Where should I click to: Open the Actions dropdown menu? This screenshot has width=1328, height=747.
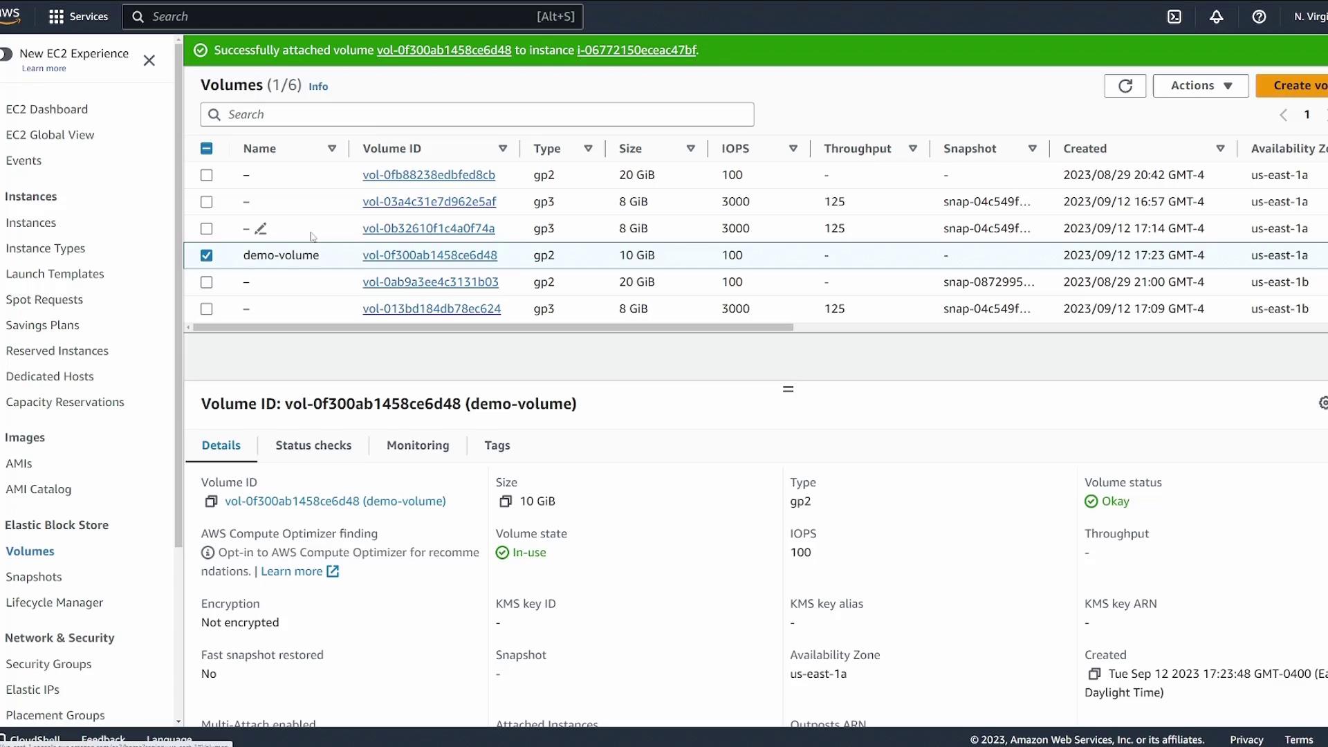click(x=1200, y=86)
